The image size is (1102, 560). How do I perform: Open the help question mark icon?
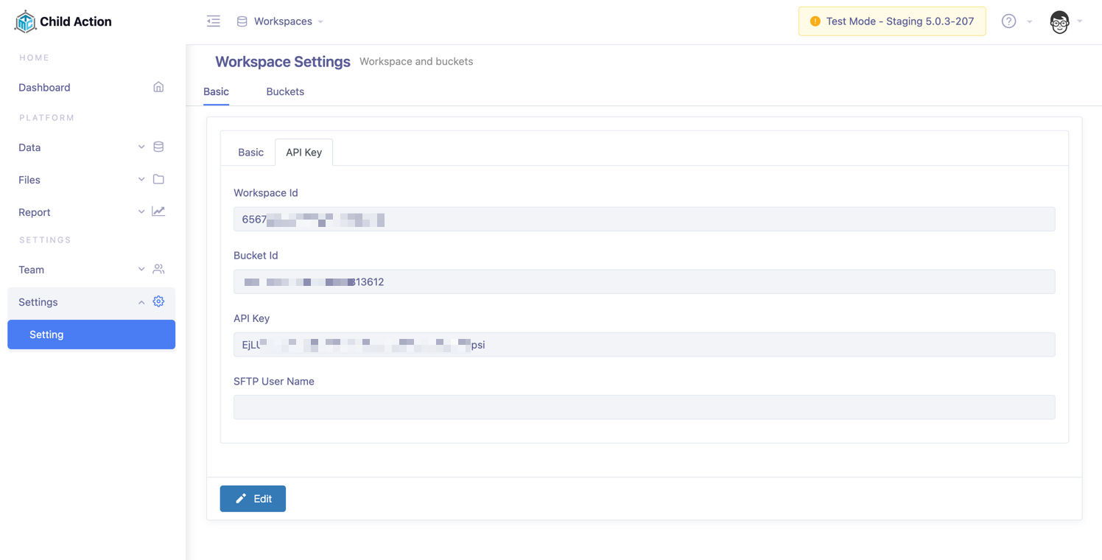click(1008, 21)
